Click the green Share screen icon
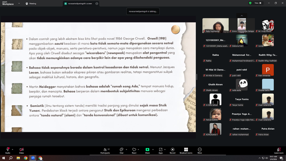This screenshot has width=286, height=161. pyautogui.click(x=147, y=149)
